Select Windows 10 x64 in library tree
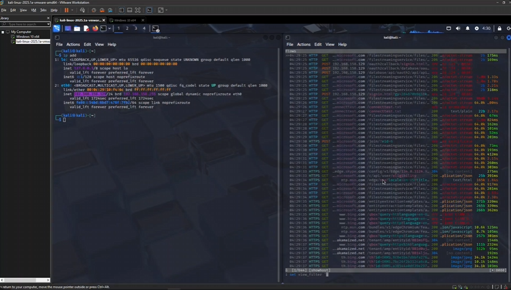The height and width of the screenshot is (290, 511). 27,36
